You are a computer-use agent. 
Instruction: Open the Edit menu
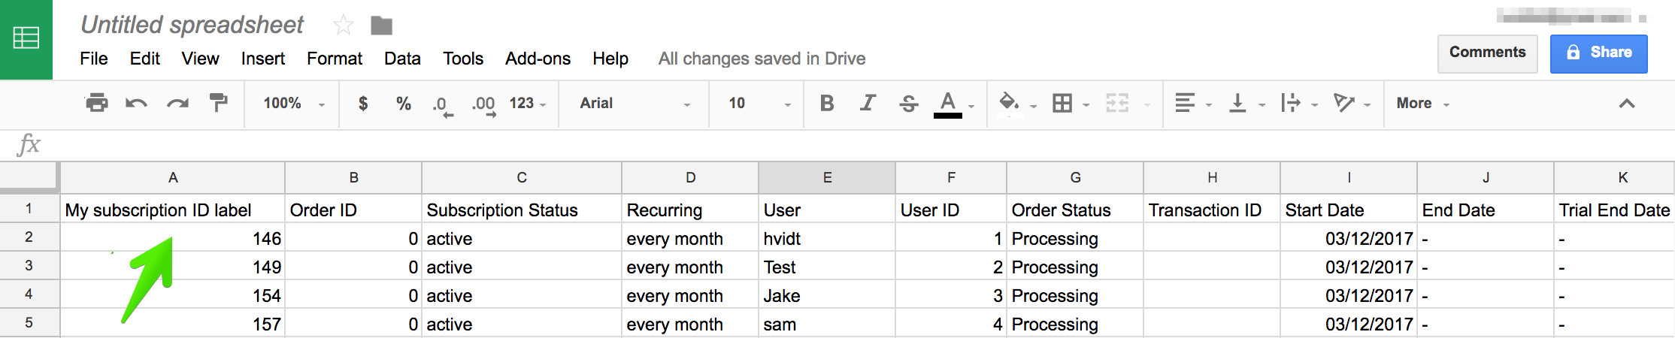144,59
